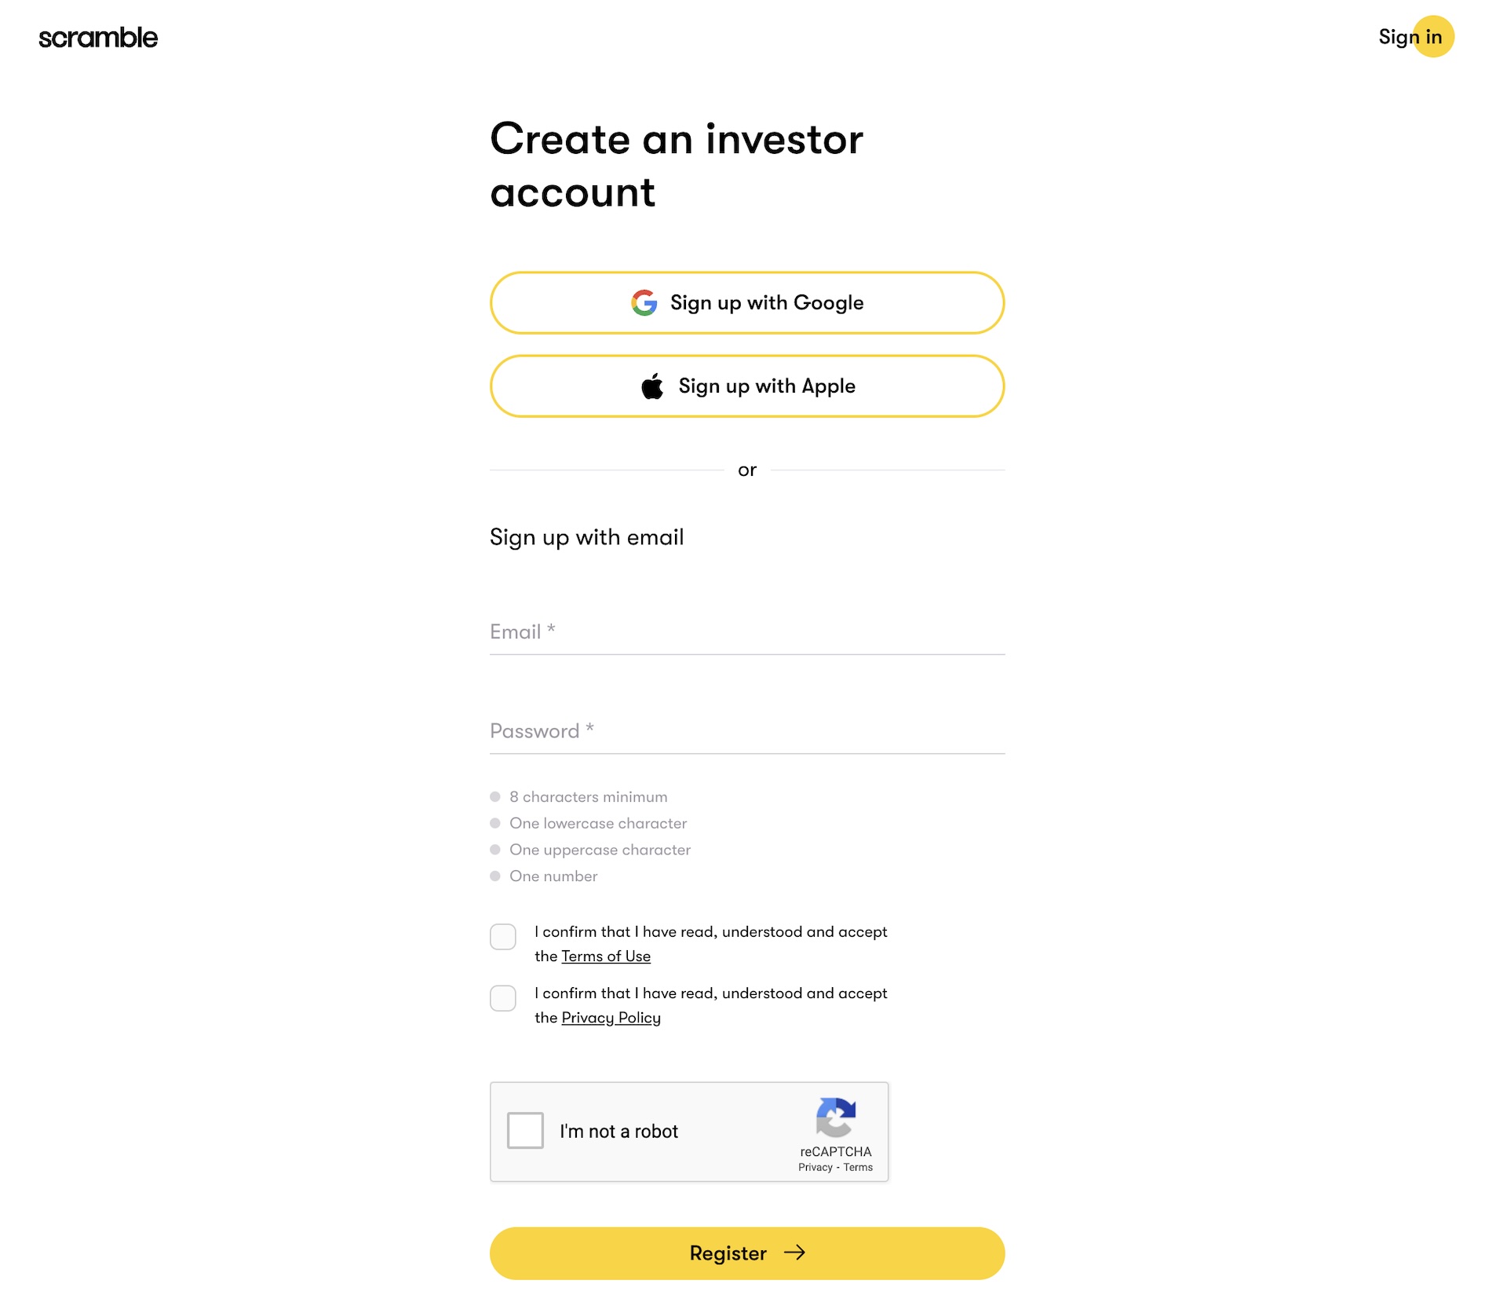Screen dimensions: 1507x1313
Task: Open the Terms of Use link
Action: [606, 956]
